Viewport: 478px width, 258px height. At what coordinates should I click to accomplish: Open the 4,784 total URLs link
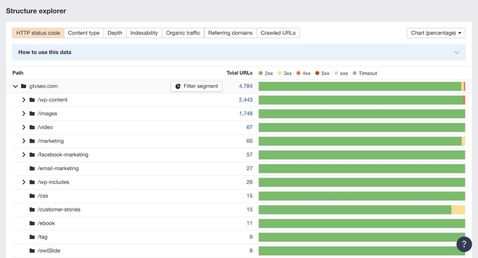pos(246,86)
